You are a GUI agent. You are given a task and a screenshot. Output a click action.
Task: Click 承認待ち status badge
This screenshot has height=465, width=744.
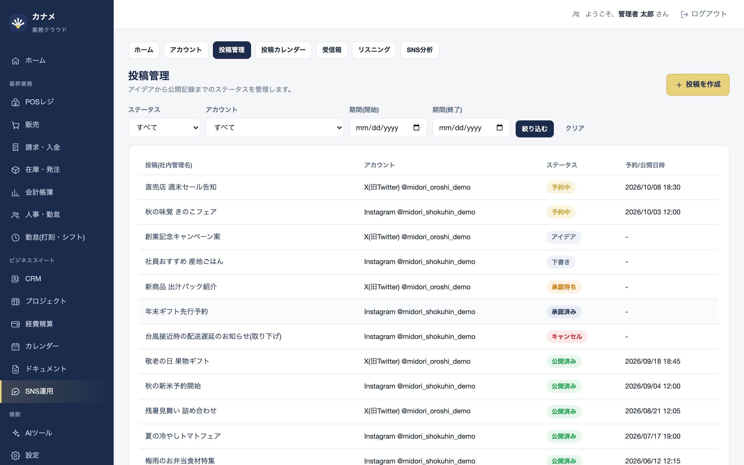(x=564, y=287)
